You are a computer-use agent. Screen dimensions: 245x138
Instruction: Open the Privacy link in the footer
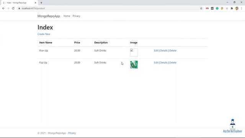pyautogui.click(x=72, y=133)
